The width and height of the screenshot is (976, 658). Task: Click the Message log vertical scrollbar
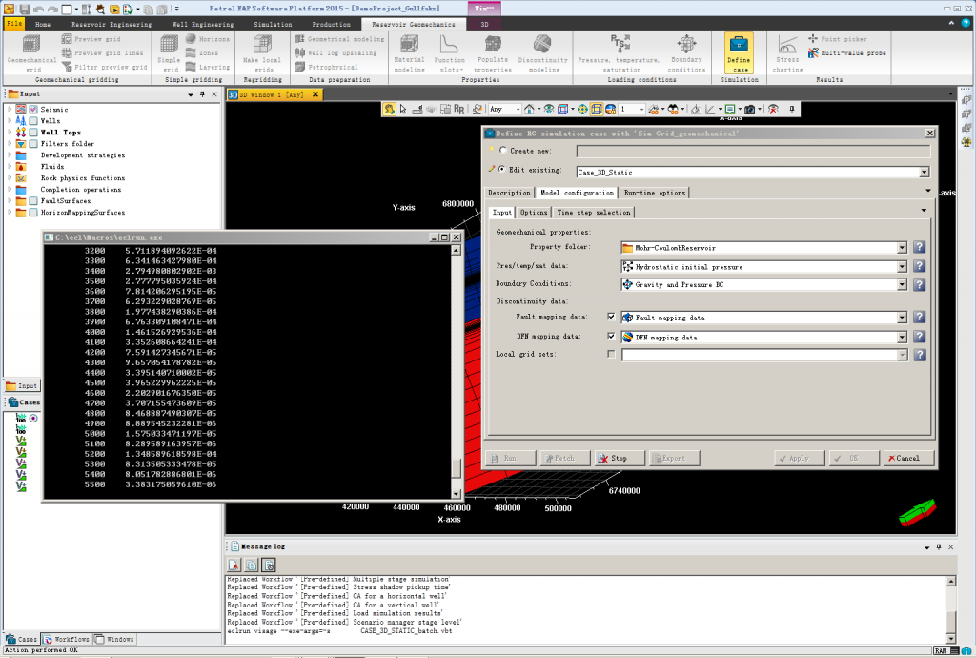950,609
